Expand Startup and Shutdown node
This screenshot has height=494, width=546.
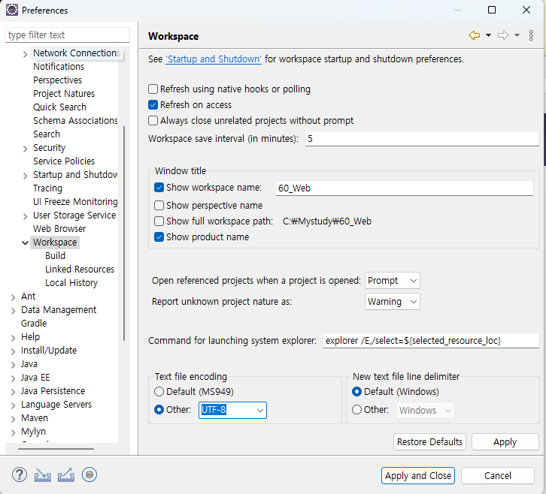(x=25, y=176)
